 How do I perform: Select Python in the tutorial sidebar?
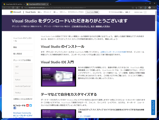click(18, 80)
